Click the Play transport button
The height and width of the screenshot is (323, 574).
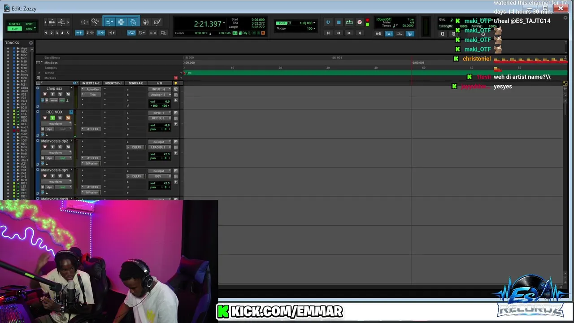(x=349, y=22)
